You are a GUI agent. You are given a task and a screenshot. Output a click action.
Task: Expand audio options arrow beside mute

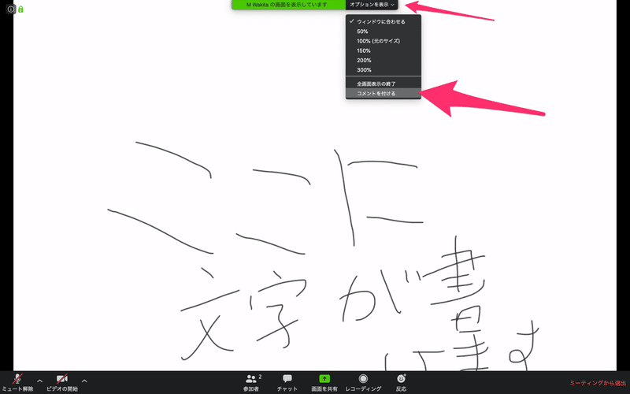point(40,381)
